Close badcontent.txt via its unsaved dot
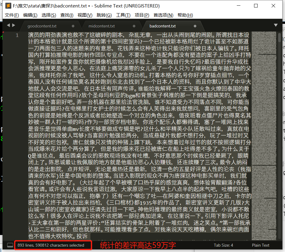The image size is (285, 252). 195,26
